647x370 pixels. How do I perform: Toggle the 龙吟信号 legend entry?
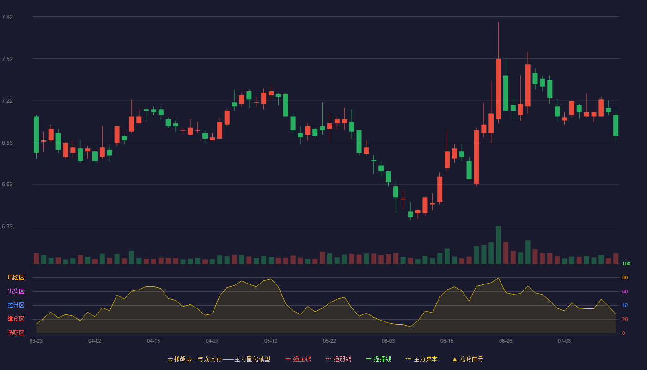[468, 359]
